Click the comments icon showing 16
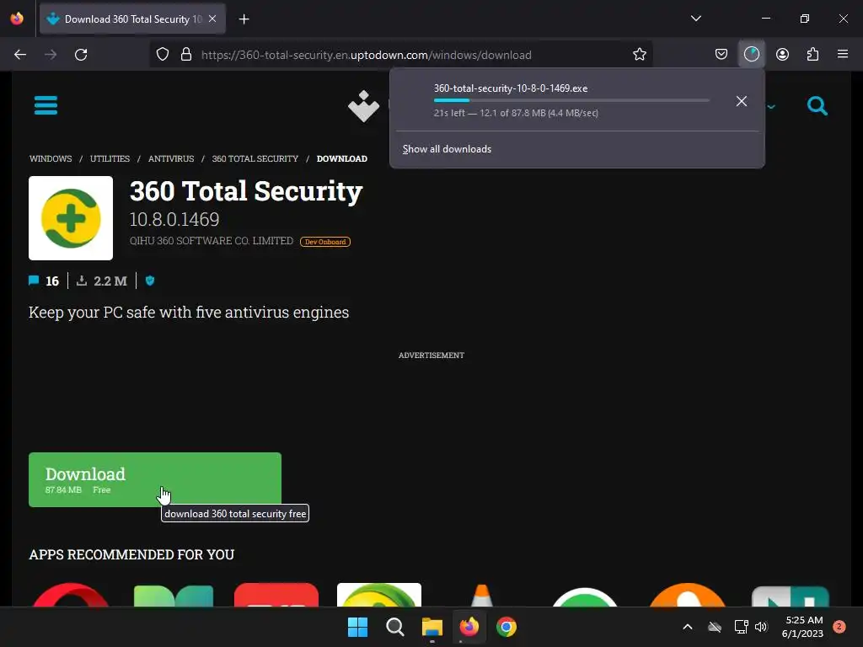This screenshot has width=863, height=647. (x=34, y=281)
